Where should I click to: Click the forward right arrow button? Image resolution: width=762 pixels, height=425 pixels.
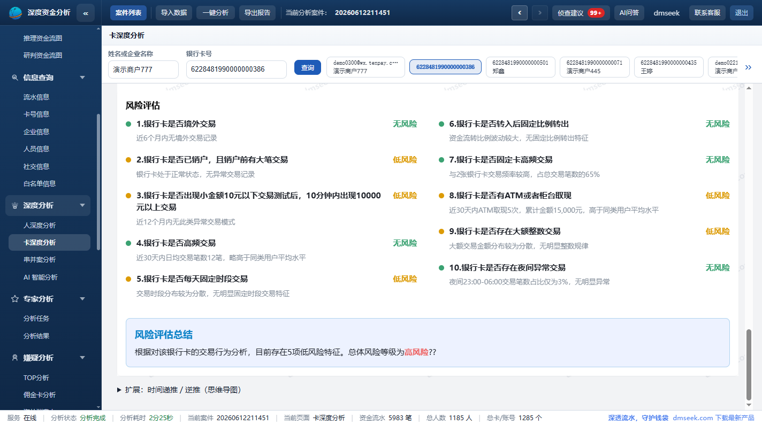[x=540, y=13]
